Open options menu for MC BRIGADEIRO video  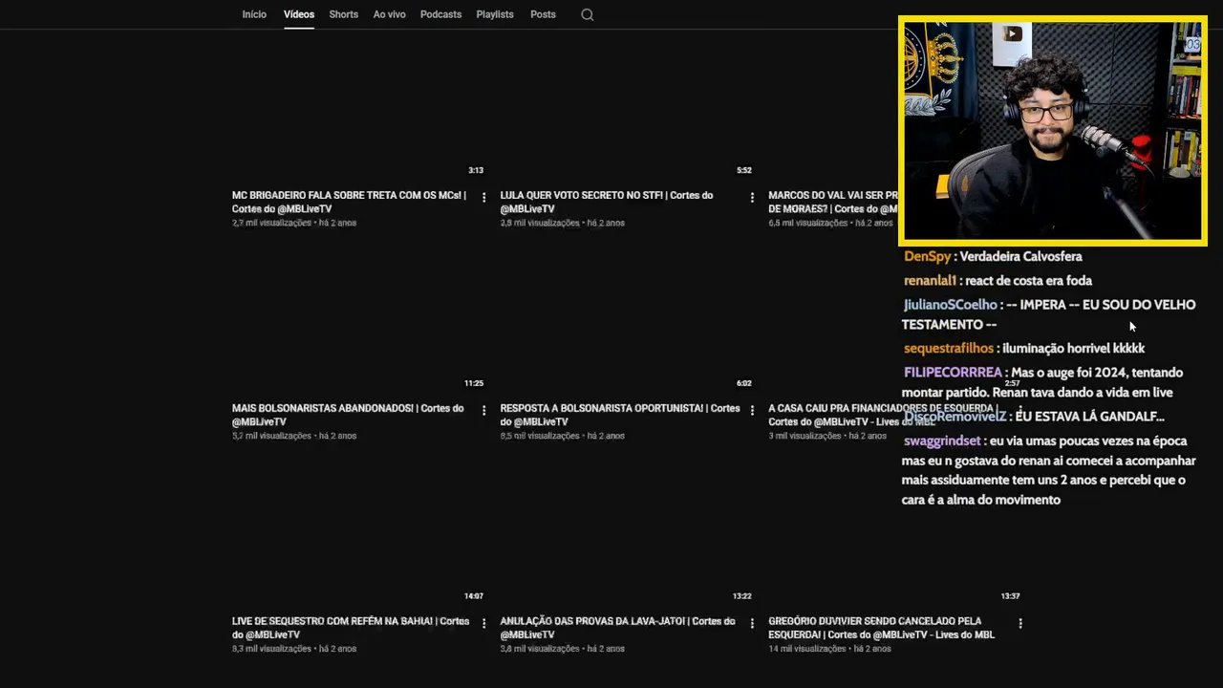(483, 198)
